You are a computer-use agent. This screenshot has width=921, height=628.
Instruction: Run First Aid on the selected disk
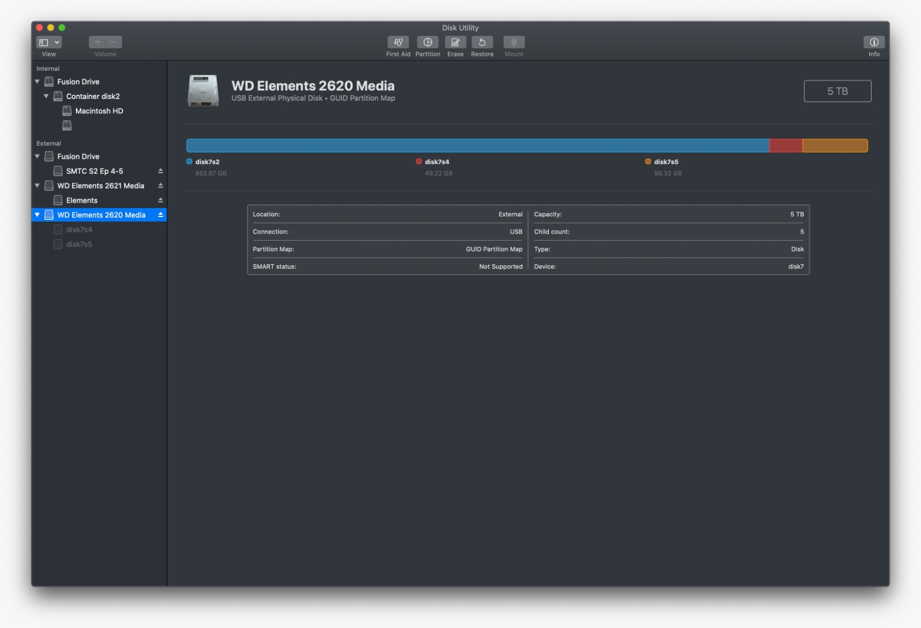398,42
